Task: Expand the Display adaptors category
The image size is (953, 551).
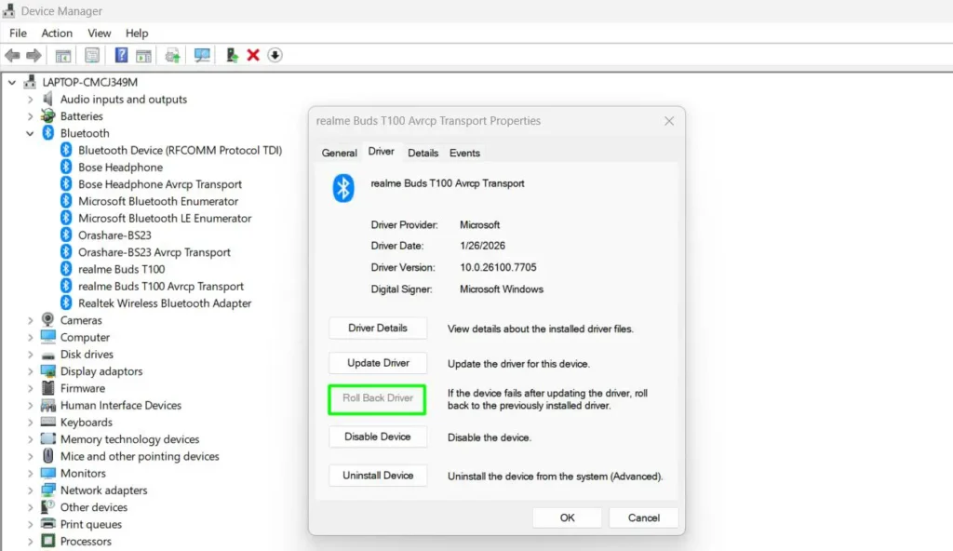Action: [29, 370]
